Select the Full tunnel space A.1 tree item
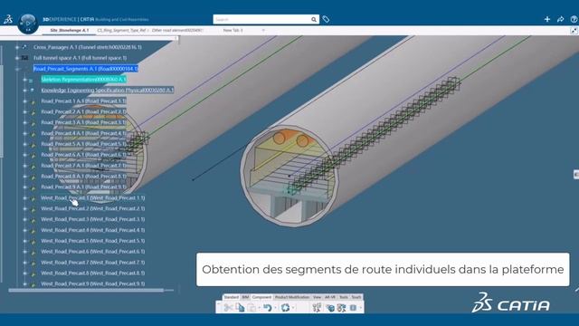Viewport: 579px width, 326px height. point(81,58)
